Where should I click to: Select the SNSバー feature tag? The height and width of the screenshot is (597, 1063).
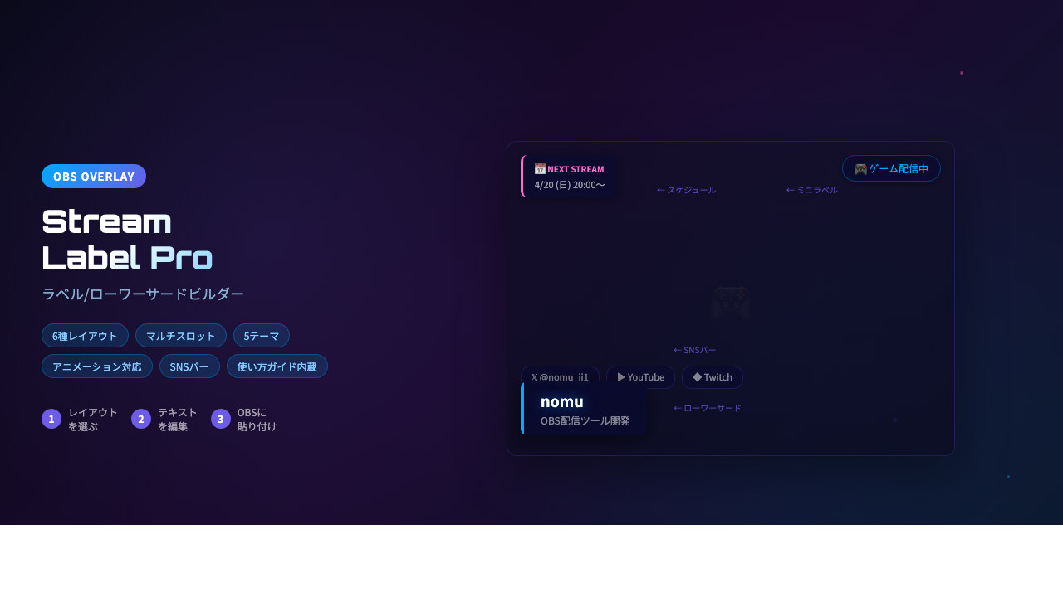pyautogui.click(x=189, y=366)
